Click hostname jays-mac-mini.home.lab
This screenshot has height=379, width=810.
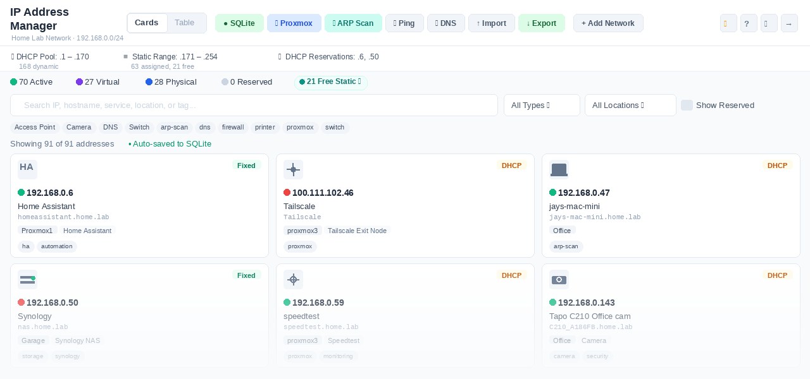[595, 217]
